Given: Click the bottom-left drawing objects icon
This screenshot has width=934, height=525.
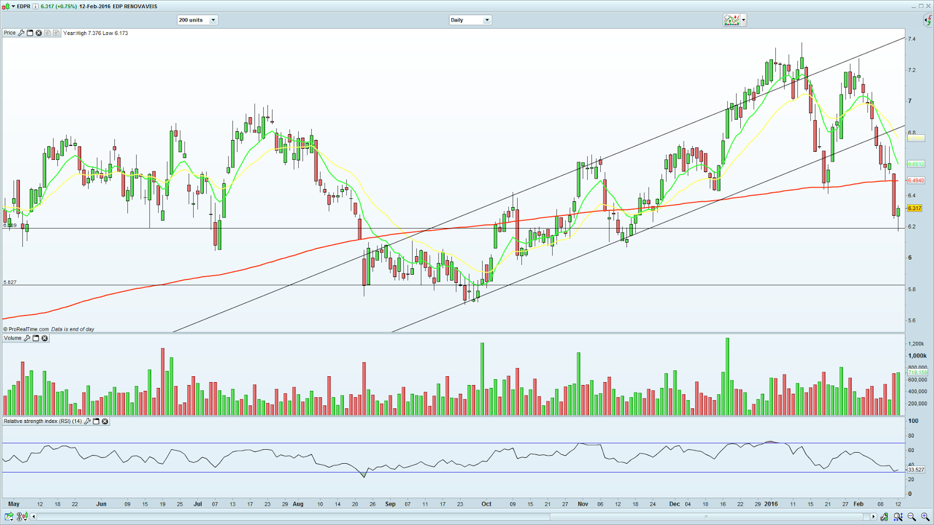Looking at the screenshot, I should pyautogui.click(x=22, y=516).
